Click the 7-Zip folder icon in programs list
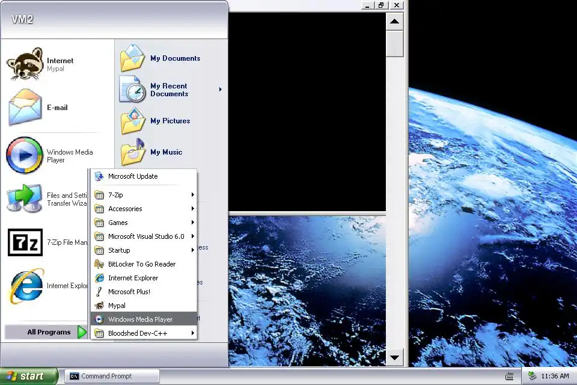577x385 pixels. (x=99, y=195)
